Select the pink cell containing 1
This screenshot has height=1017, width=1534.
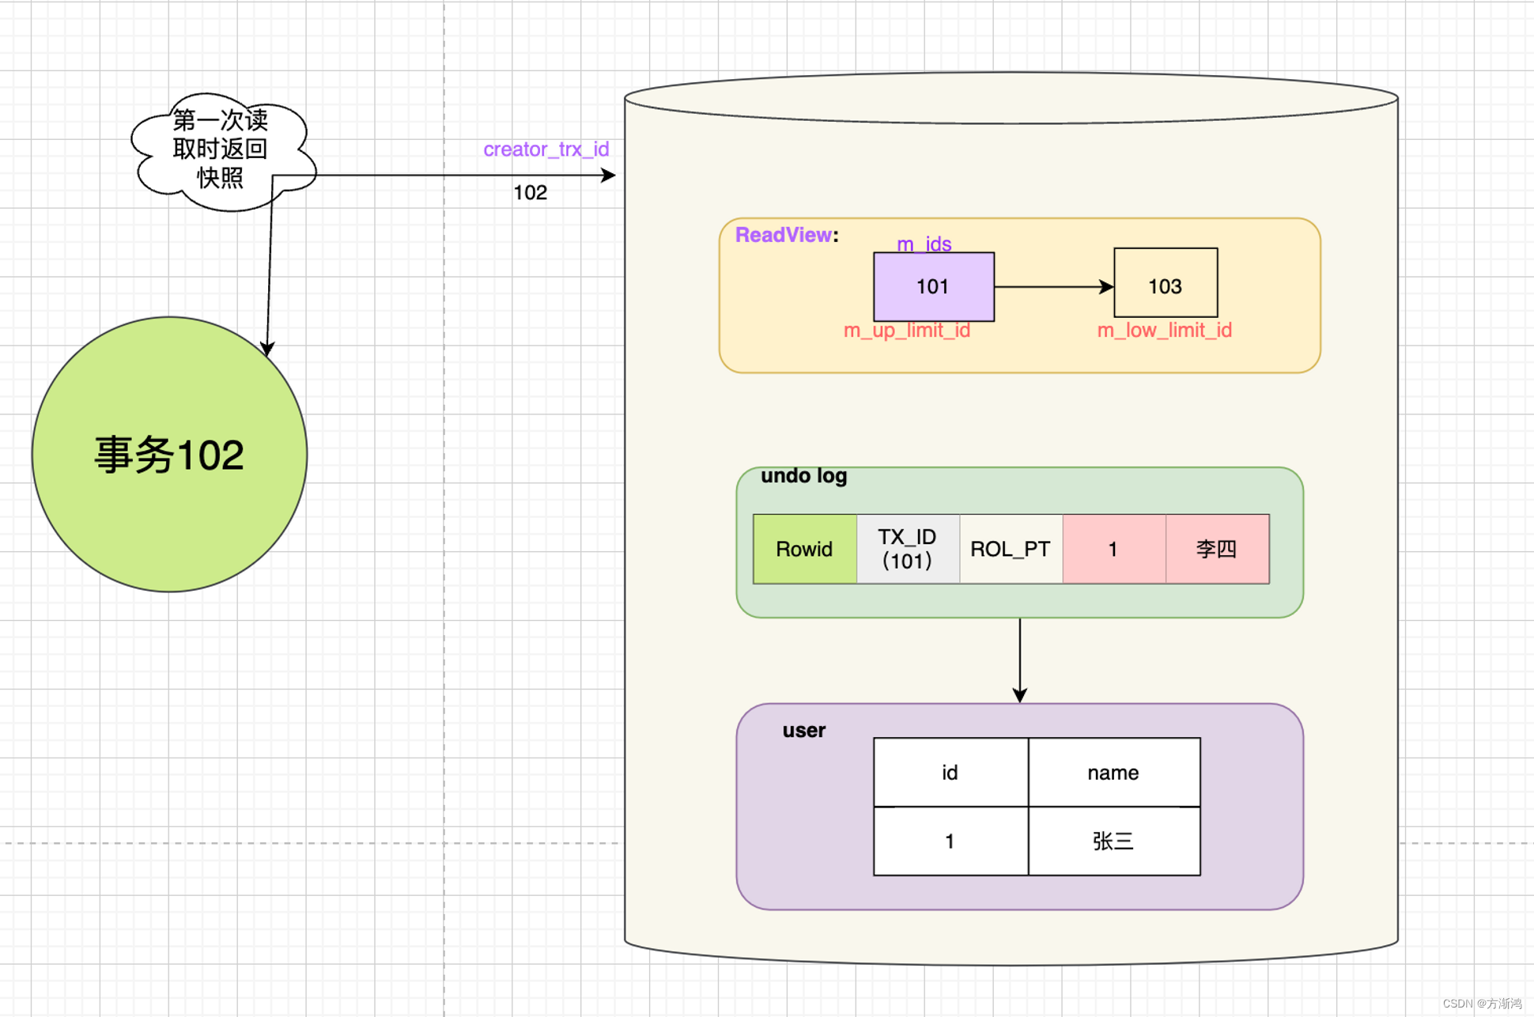tap(1113, 549)
